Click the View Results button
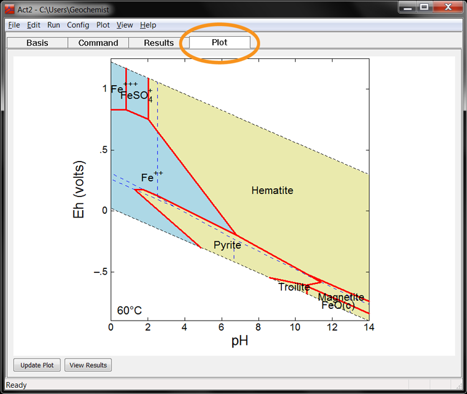This screenshot has width=467, height=394. [88, 365]
